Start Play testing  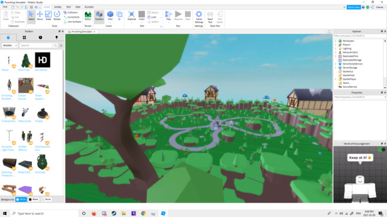[169, 16]
